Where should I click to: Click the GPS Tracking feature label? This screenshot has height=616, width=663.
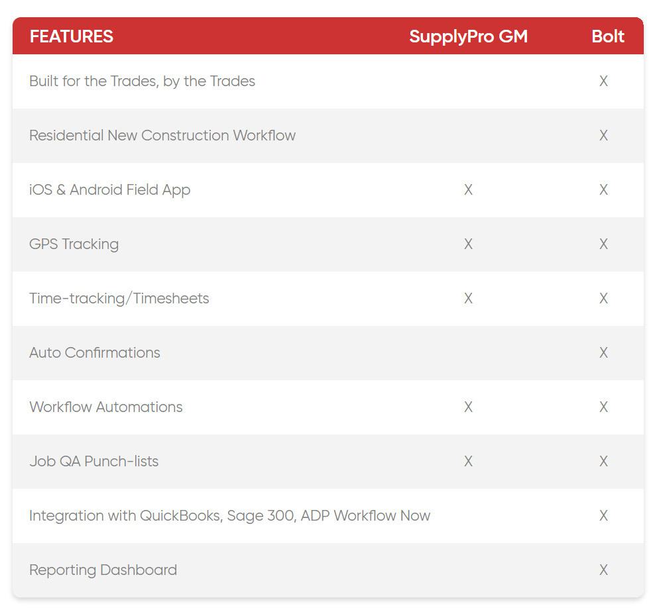click(74, 244)
